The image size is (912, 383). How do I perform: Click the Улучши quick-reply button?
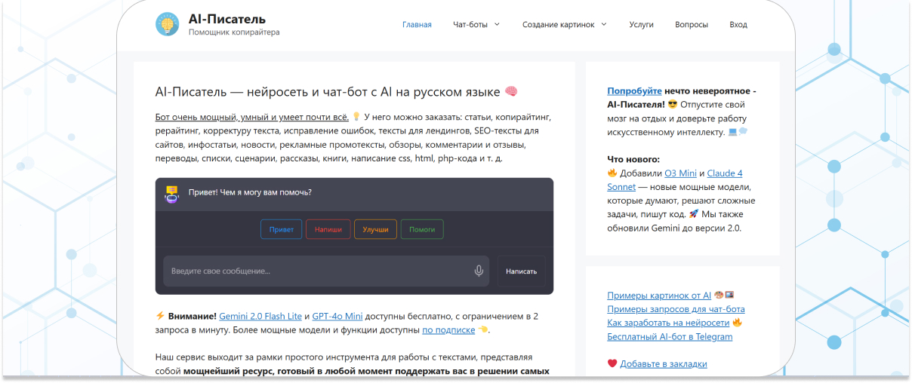[x=375, y=229]
